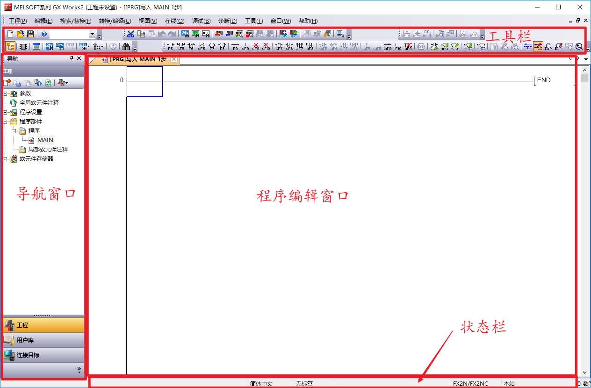Image resolution: width=591 pixels, height=388 pixels.
Task: Toggle the highlighted ladder write mode icon
Action: click(538, 46)
